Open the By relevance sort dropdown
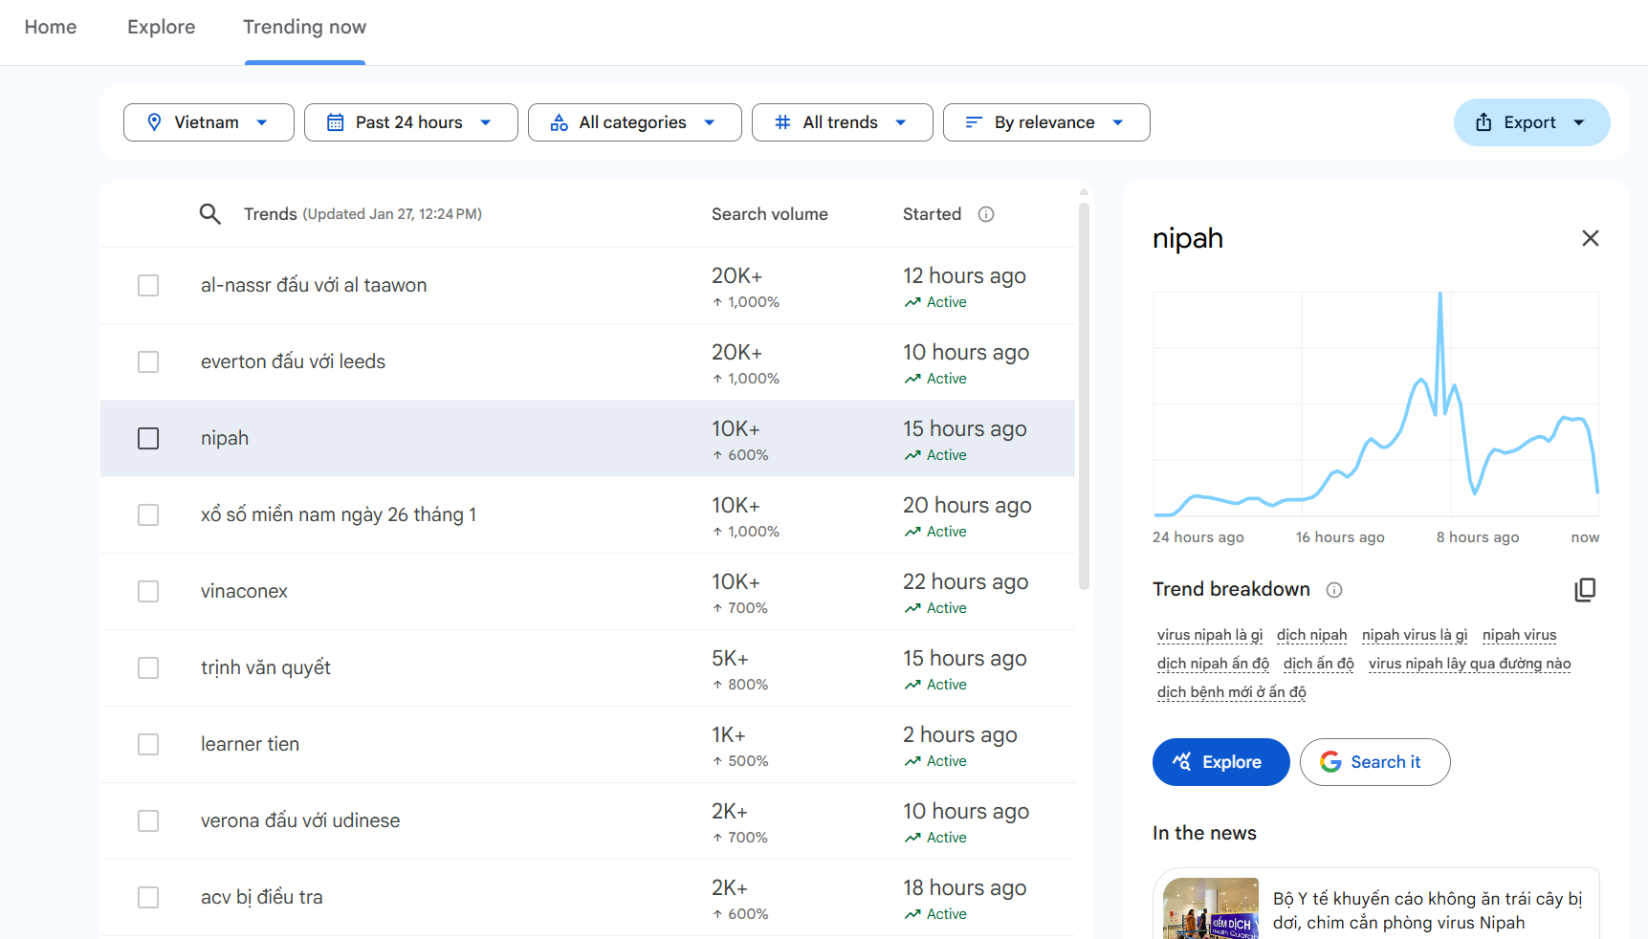The image size is (1648, 939). (1045, 122)
